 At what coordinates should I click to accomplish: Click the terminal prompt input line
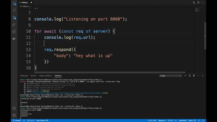click(20, 118)
